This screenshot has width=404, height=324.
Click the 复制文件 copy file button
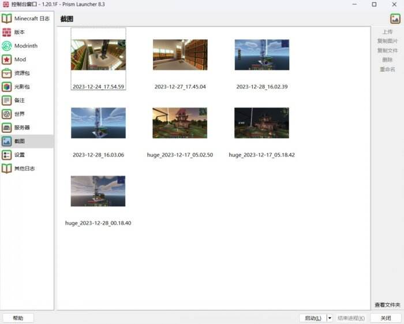point(387,50)
